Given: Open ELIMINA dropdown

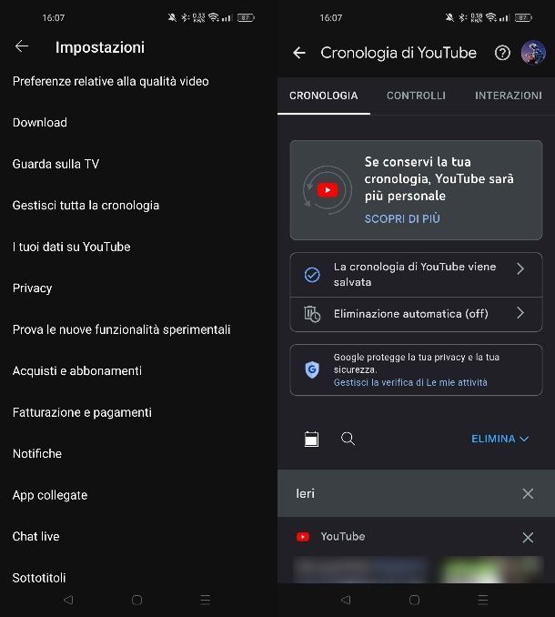Looking at the screenshot, I should tap(499, 439).
